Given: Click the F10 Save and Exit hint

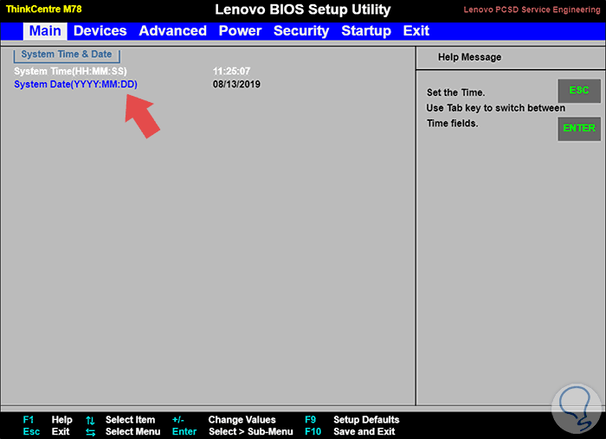Looking at the screenshot, I should tap(350, 432).
